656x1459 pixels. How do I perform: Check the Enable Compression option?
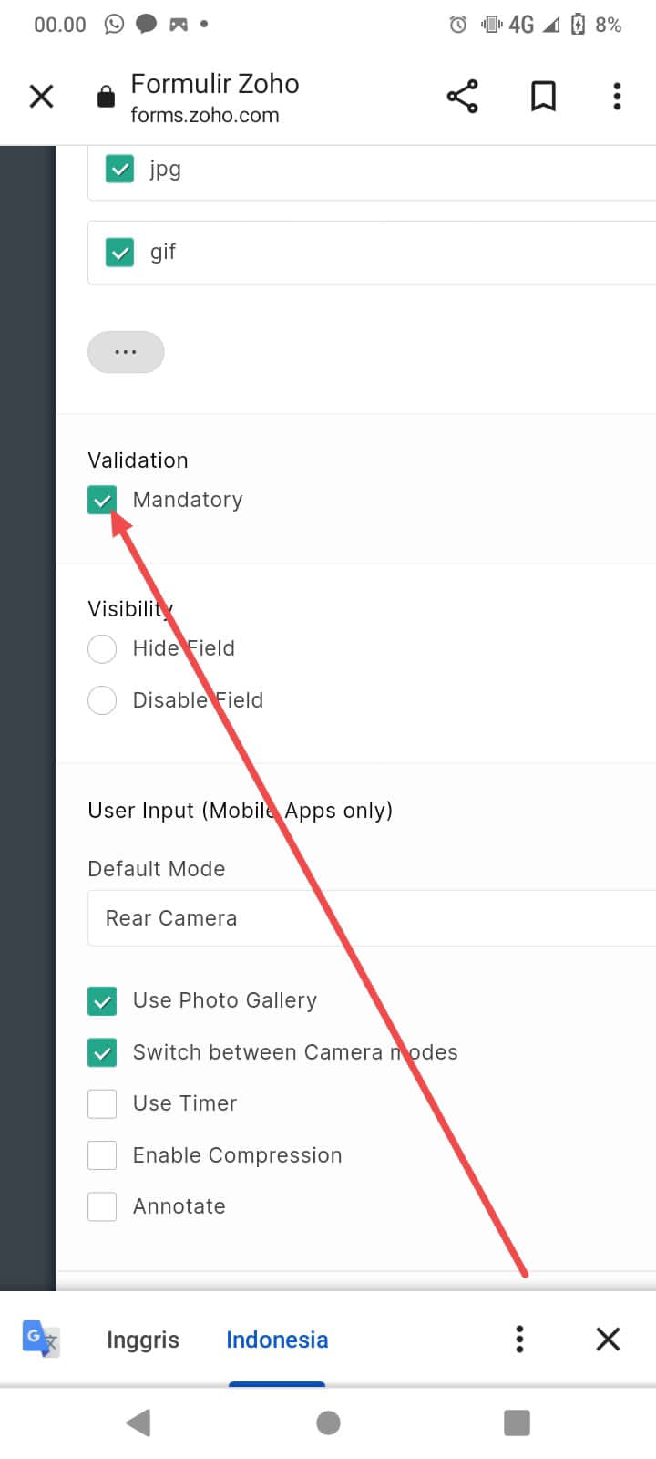(x=102, y=1155)
